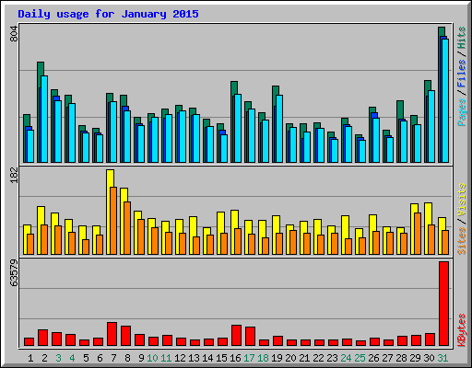Click green day label 24
Image resolution: width=472 pixels, height=368 pixels.
(x=346, y=358)
